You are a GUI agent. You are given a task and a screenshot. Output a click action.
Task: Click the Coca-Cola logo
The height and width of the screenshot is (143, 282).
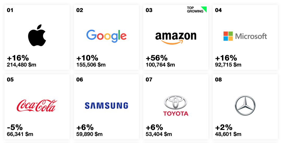pos(37,105)
